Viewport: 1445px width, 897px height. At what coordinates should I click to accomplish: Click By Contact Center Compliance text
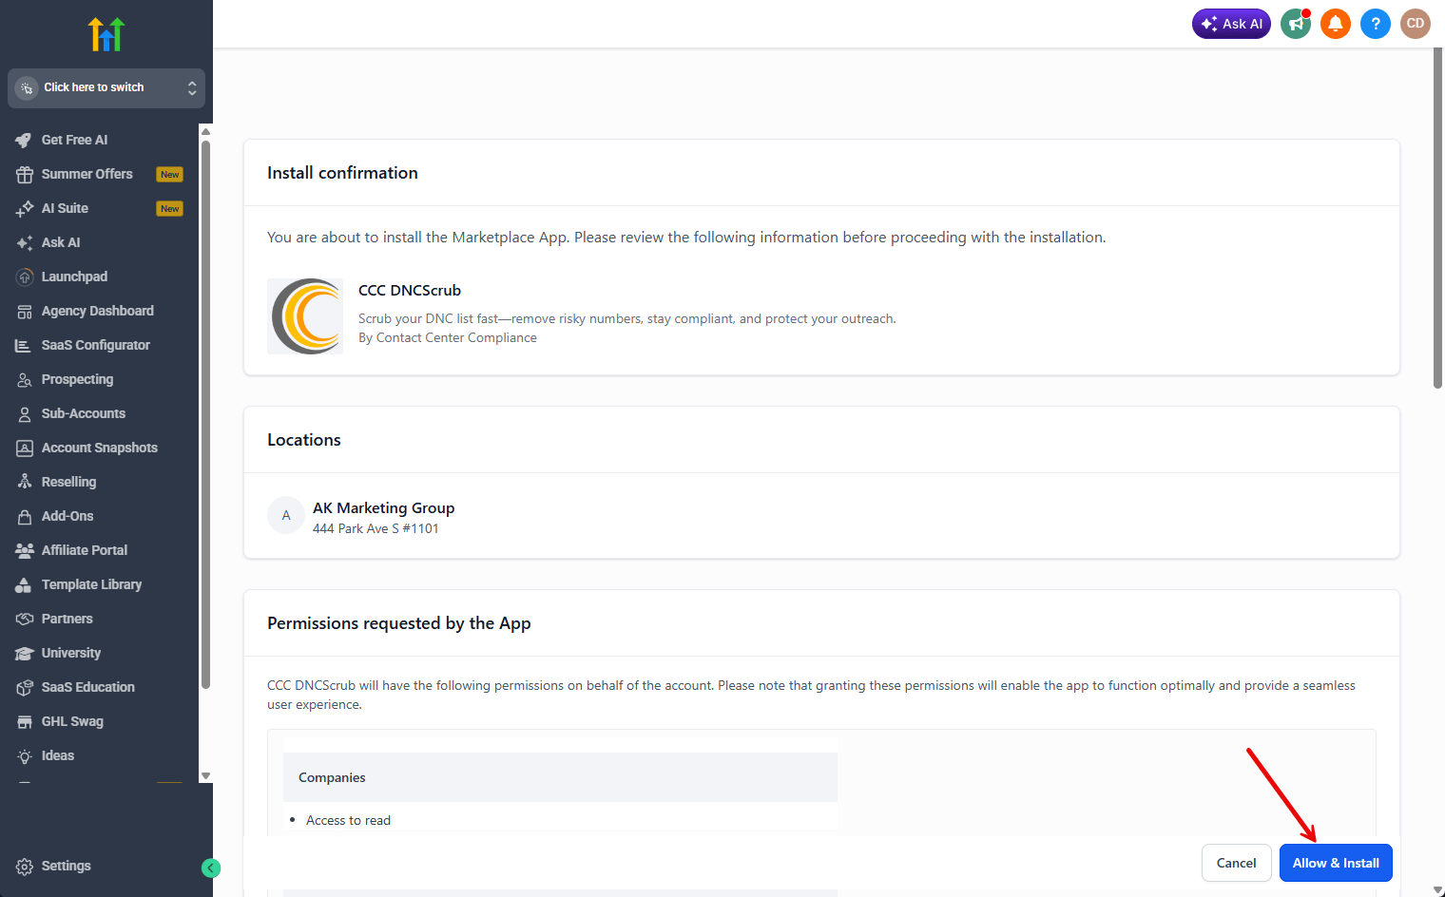(448, 337)
